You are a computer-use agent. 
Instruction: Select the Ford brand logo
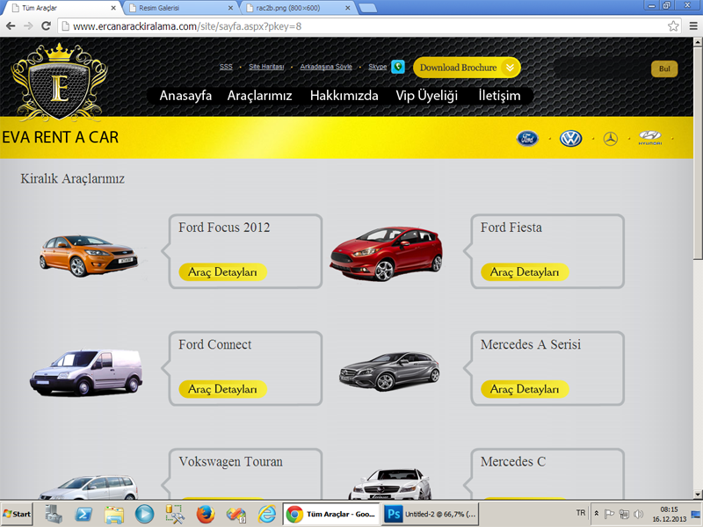point(527,139)
